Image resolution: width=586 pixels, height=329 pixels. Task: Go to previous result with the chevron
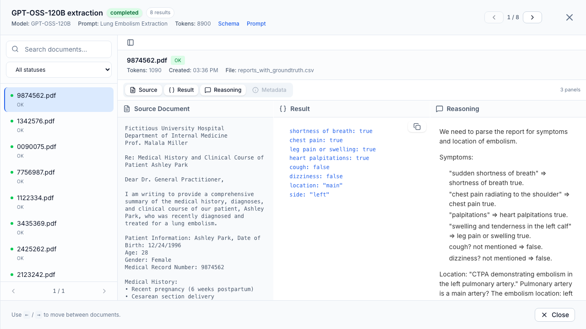click(494, 17)
